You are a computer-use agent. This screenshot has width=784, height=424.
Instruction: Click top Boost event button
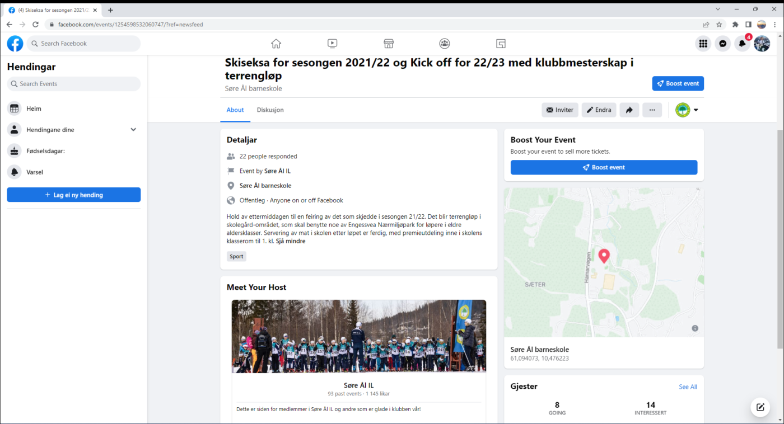678,83
